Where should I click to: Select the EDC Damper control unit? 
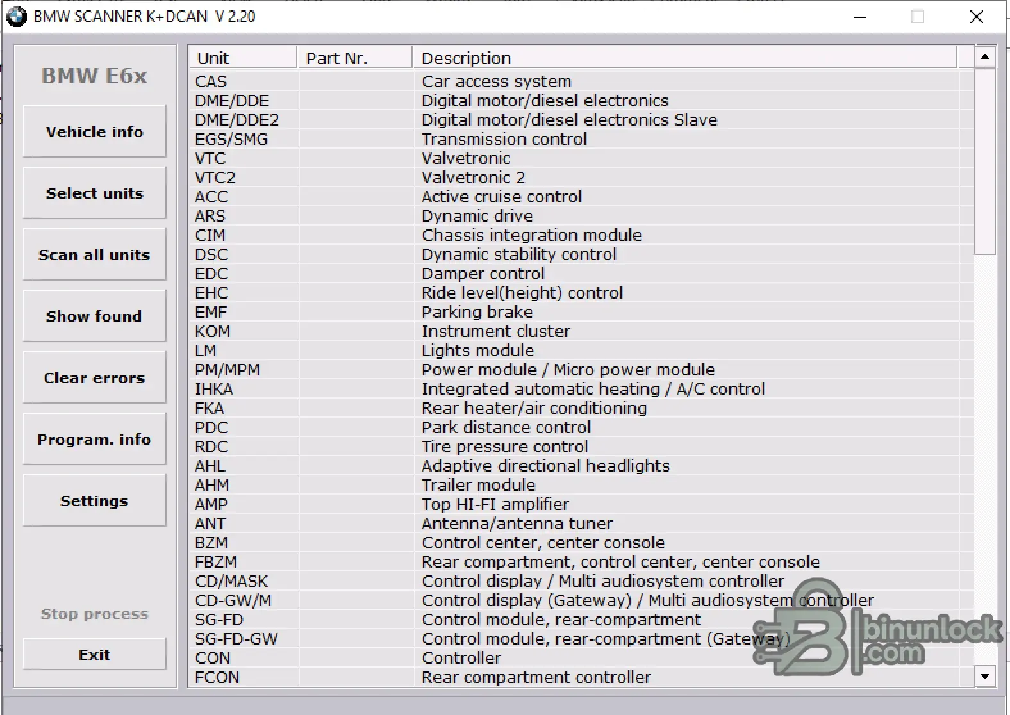point(581,274)
